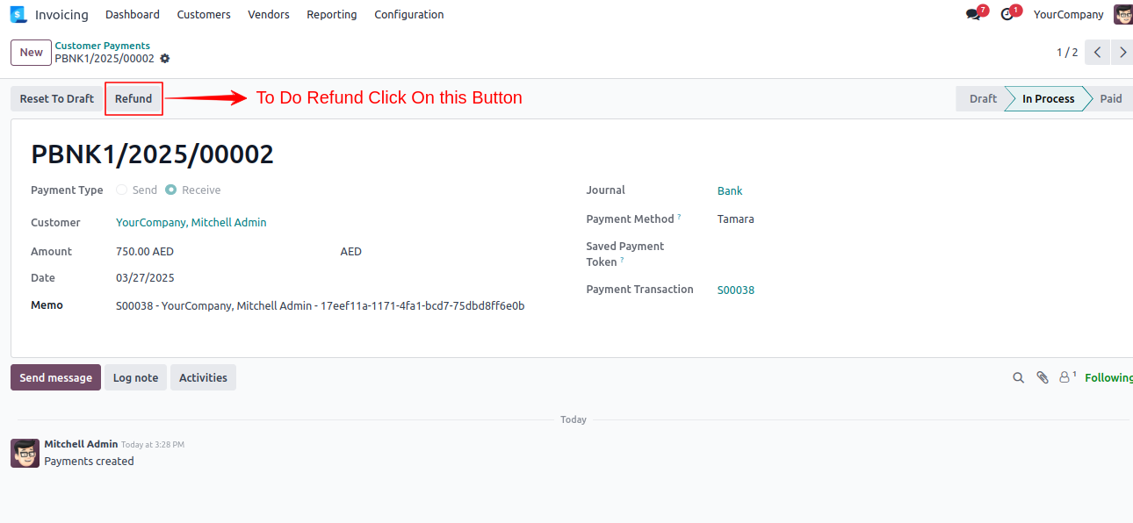Click the memo text starting with S00038
The height and width of the screenshot is (523, 1133).
[x=321, y=305]
